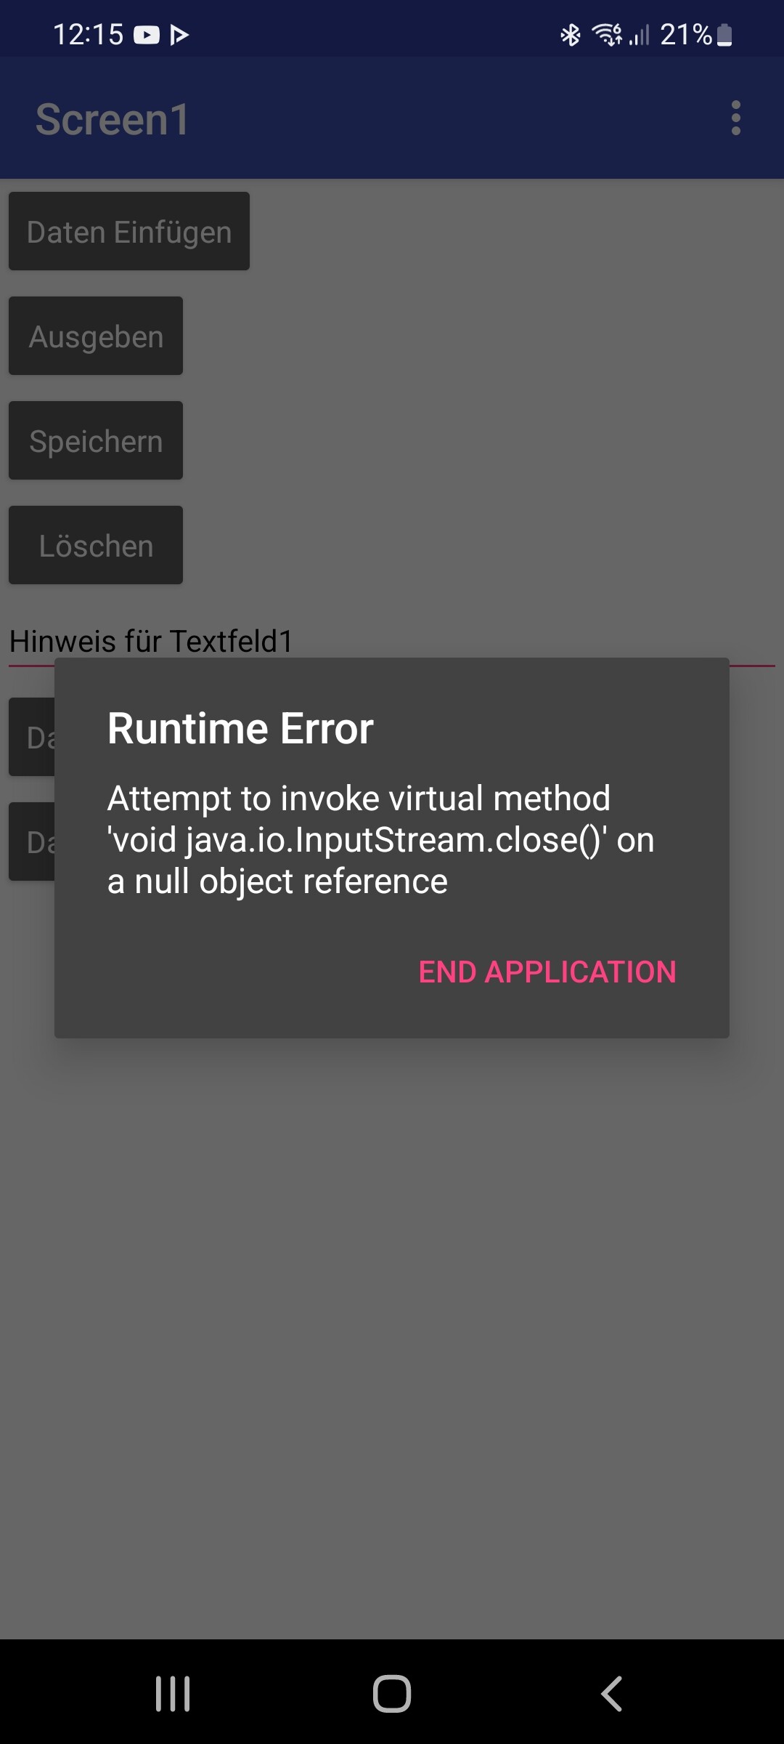Tap the first partially hidden Da button
This screenshot has height=1744, width=784.
coord(32,737)
